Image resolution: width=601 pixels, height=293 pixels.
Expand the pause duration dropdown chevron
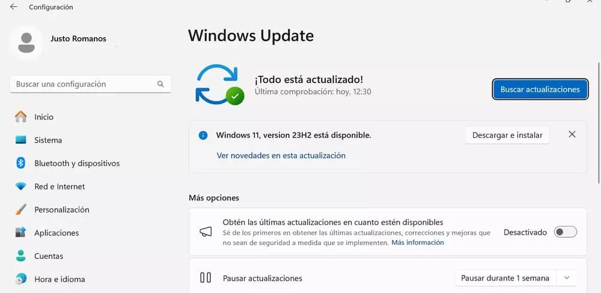567,278
